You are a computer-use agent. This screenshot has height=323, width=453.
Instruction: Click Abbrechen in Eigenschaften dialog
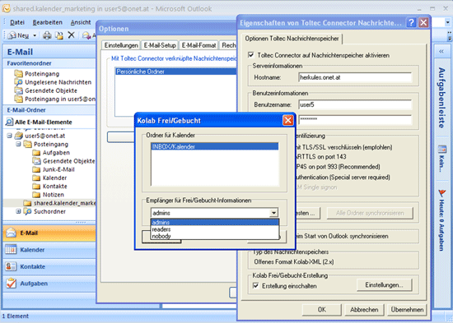click(364, 310)
